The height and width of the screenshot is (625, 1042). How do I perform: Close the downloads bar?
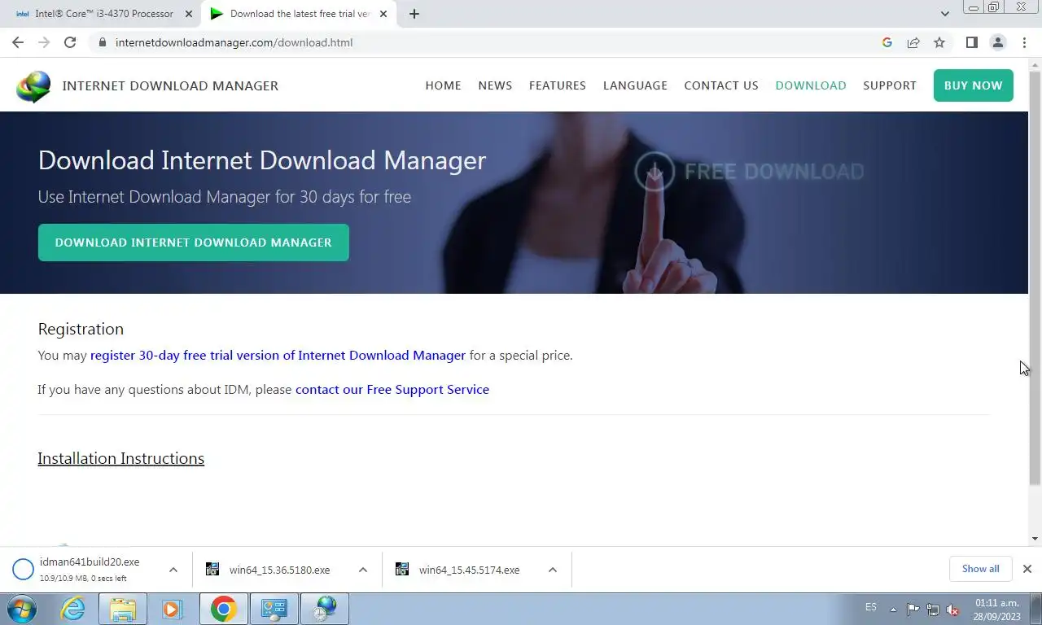coord(1027,569)
